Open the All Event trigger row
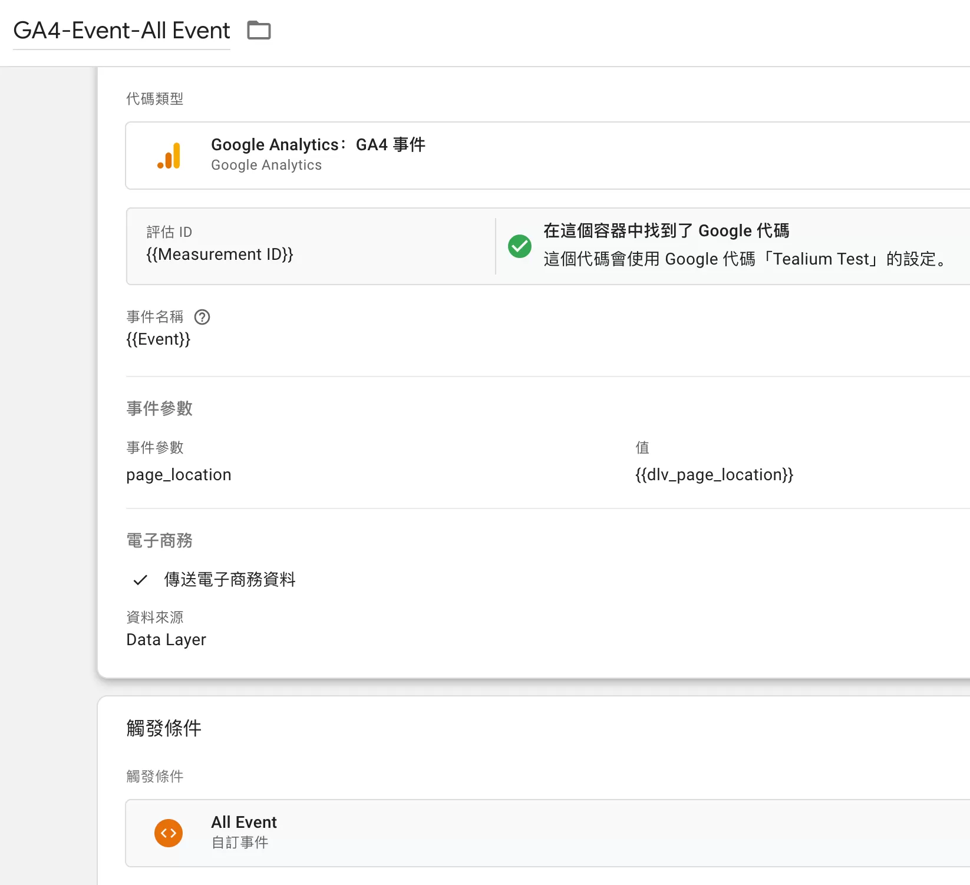Image resolution: width=970 pixels, height=885 pixels. [548, 833]
